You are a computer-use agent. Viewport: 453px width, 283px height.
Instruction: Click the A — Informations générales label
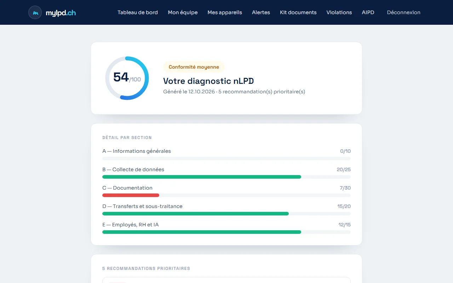coord(137,151)
